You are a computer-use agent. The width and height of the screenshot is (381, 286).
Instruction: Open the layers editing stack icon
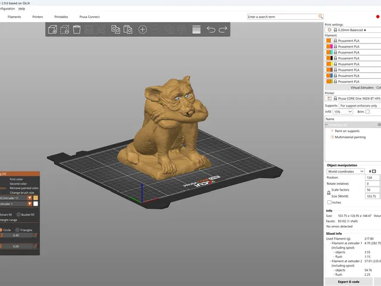point(196,29)
